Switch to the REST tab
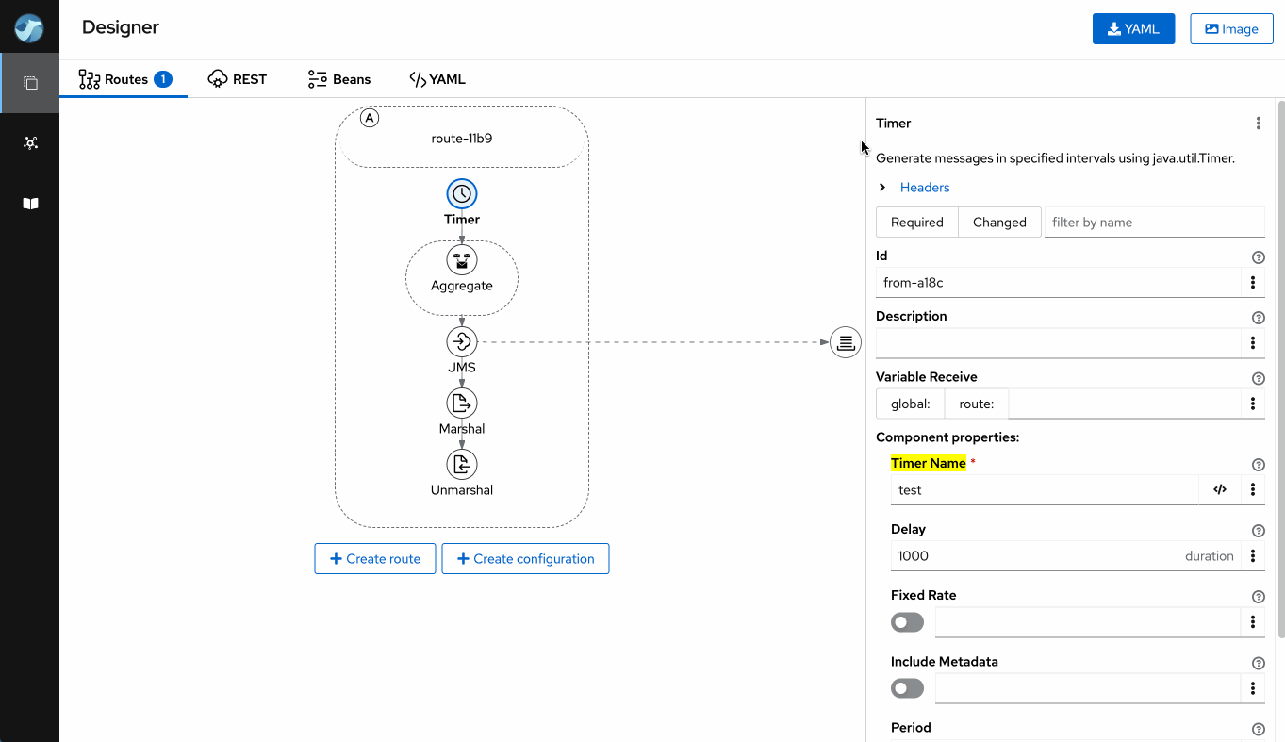 [238, 79]
